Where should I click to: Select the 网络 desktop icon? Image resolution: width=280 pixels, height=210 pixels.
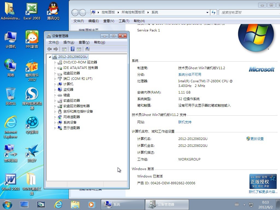coord(11,68)
